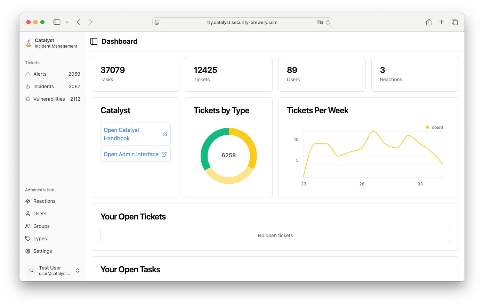Screen dimensions: 484x307
Task: Toggle Safari's sidebar visibility button
Action: 57,22
